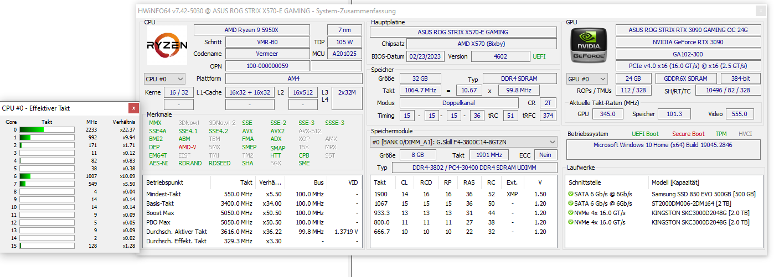The width and height of the screenshot is (774, 277).
Task: Click the AVX-512 feature flag
Action: tap(310, 131)
